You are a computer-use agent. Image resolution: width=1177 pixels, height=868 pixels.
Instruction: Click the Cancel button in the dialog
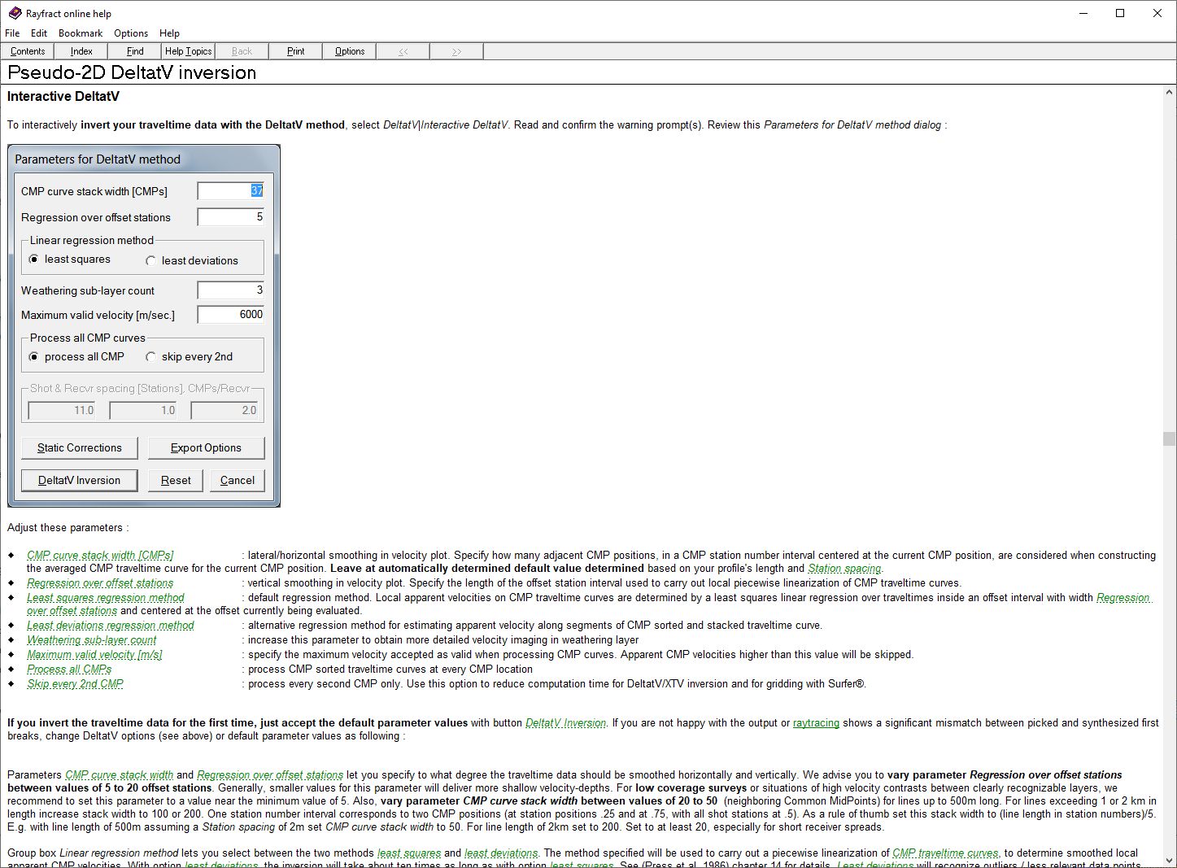pyautogui.click(x=238, y=481)
